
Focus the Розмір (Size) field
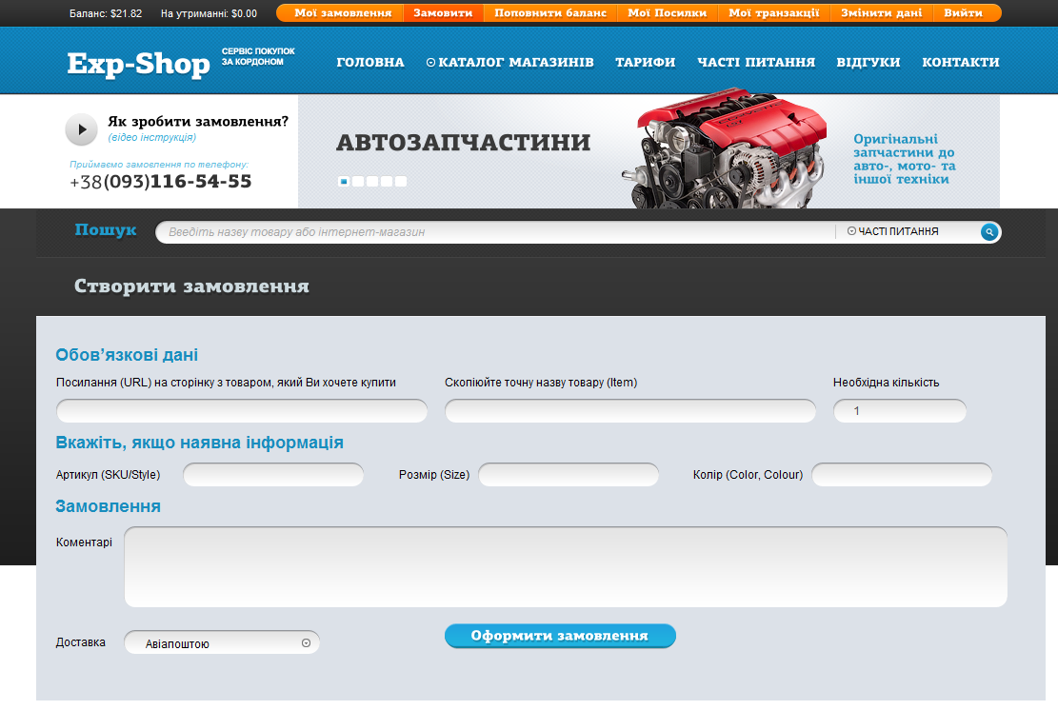click(569, 475)
